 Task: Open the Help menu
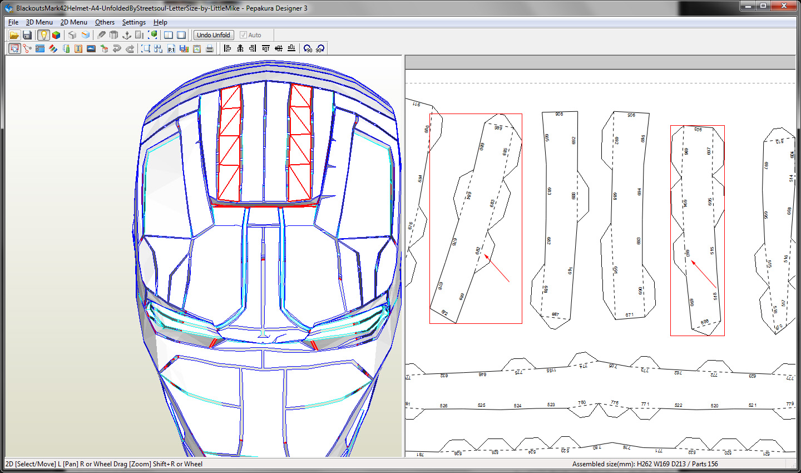pos(160,22)
